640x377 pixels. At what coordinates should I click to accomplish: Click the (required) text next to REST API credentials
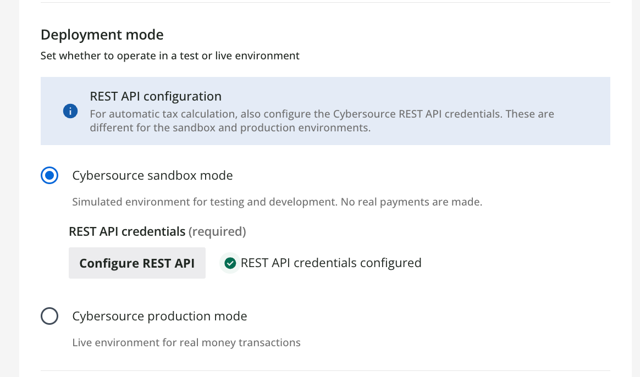tap(218, 231)
